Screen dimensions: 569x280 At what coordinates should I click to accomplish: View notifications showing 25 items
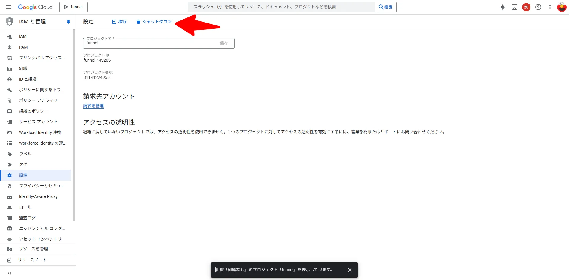(x=526, y=7)
